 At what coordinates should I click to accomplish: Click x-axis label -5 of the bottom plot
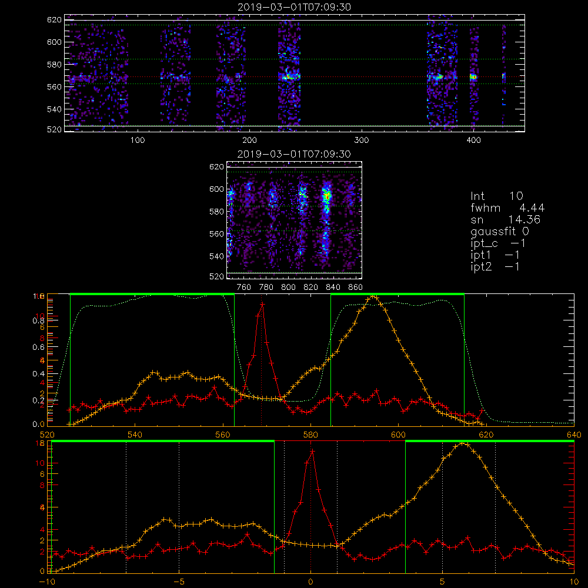[x=179, y=582]
